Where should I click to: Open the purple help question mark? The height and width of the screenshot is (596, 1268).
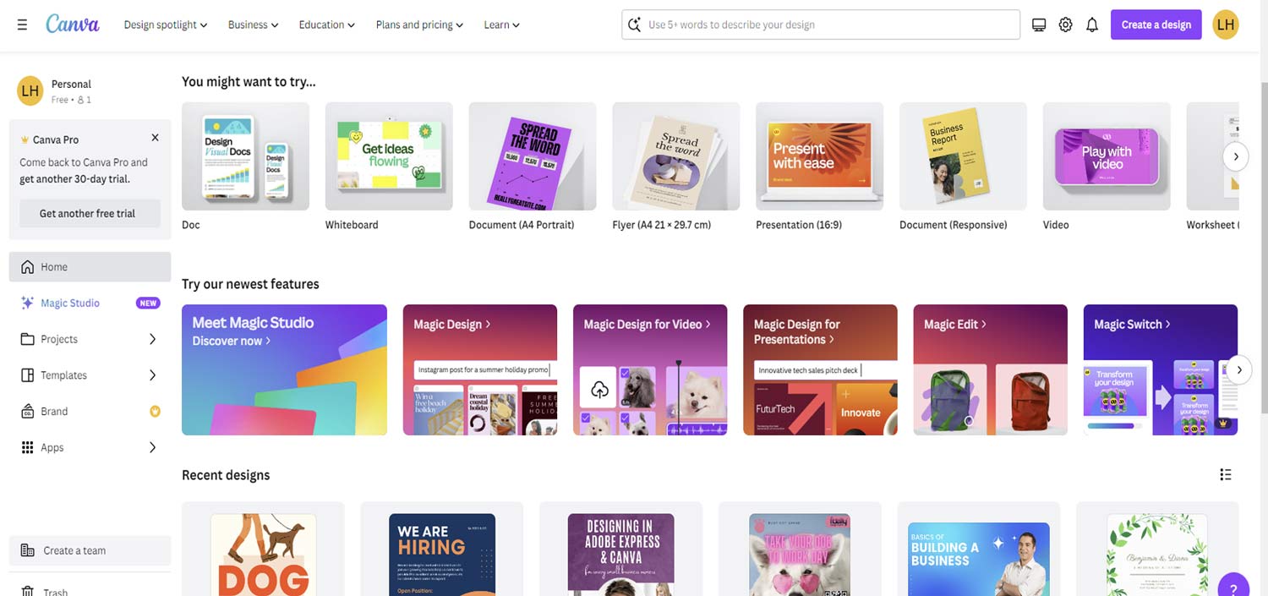coord(1233,588)
